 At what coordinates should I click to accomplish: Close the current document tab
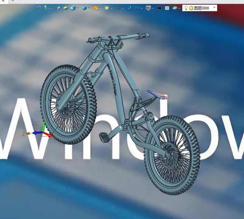point(3,1)
